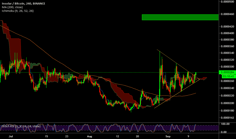The width and height of the screenshot is (236, 139).
Task: Click the 100.00 Stoch RSI scale label
Action: (225, 124)
